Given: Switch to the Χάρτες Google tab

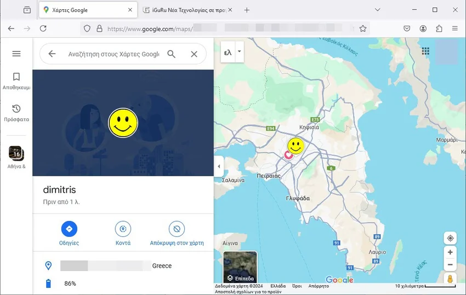Looking at the screenshot, I should (x=88, y=10).
